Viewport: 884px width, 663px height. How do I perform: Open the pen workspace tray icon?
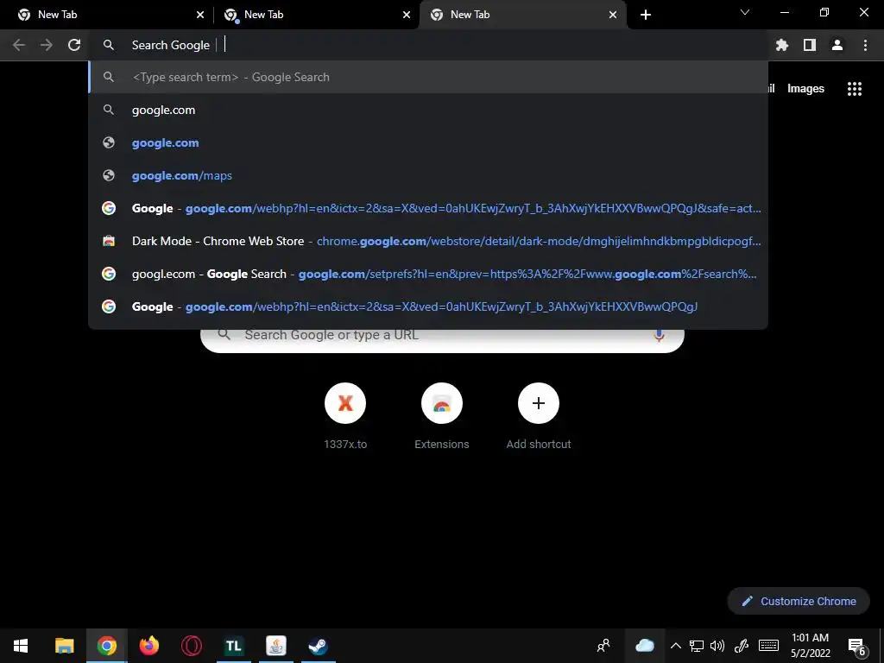tap(742, 646)
